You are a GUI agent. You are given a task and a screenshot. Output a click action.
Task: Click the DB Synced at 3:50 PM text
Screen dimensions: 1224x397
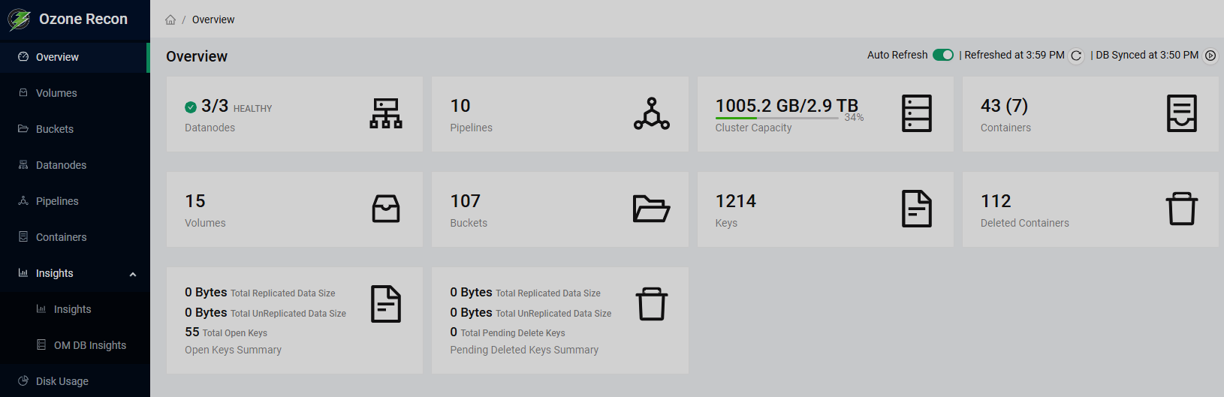point(1147,55)
